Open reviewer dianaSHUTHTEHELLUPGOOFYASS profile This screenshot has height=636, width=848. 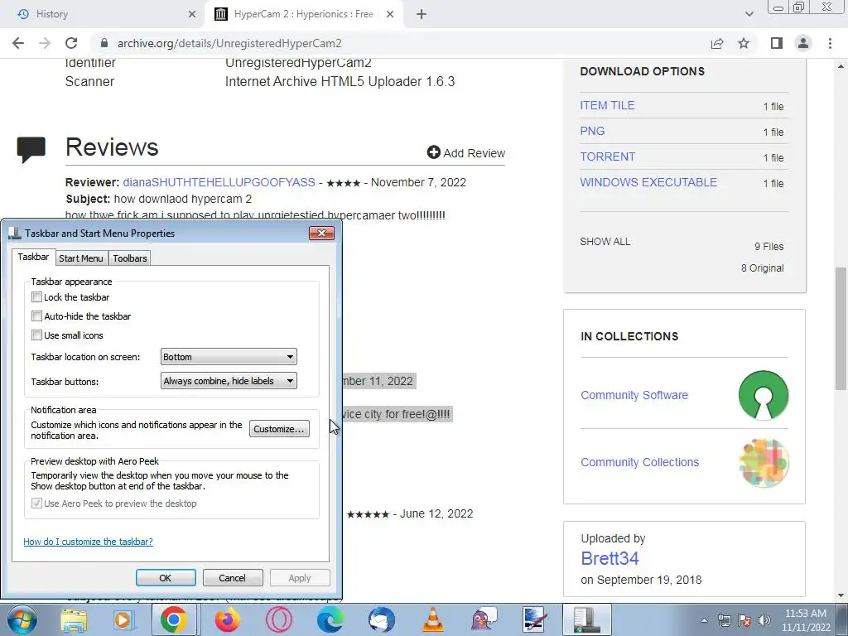[x=219, y=182]
